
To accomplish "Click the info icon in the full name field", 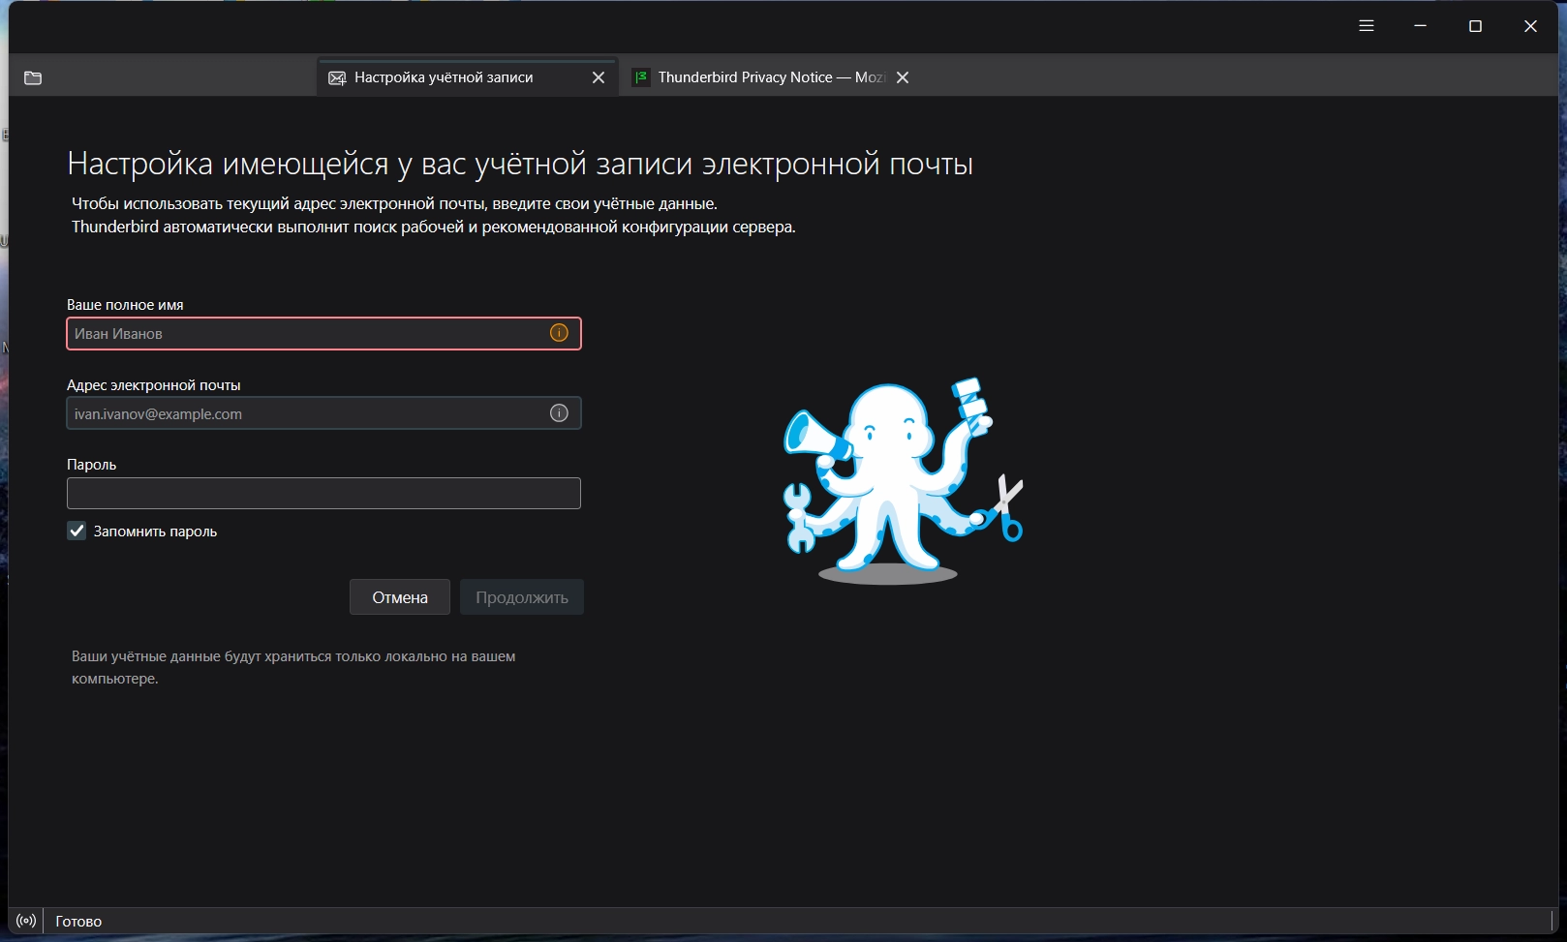I will pos(559,333).
